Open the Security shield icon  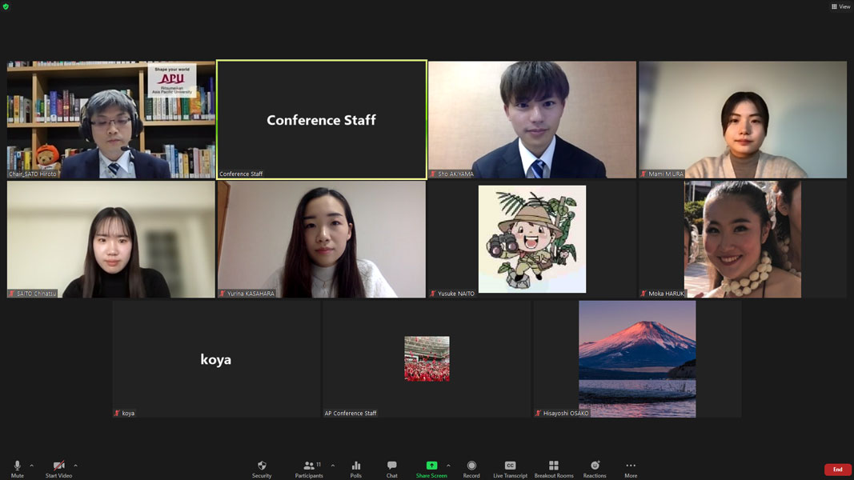[262, 466]
